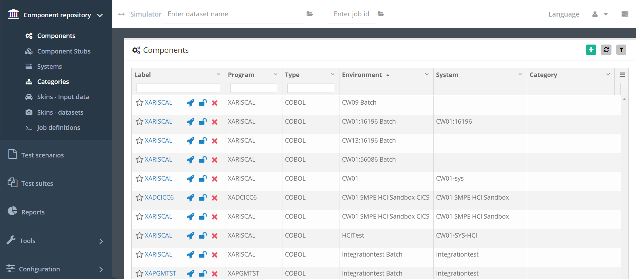Open System column dropdown menu
Image resolution: width=636 pixels, height=279 pixels.
(x=520, y=74)
